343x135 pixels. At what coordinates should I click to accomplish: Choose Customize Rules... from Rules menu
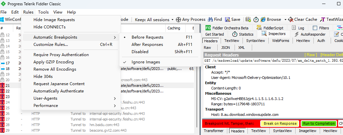(51, 45)
